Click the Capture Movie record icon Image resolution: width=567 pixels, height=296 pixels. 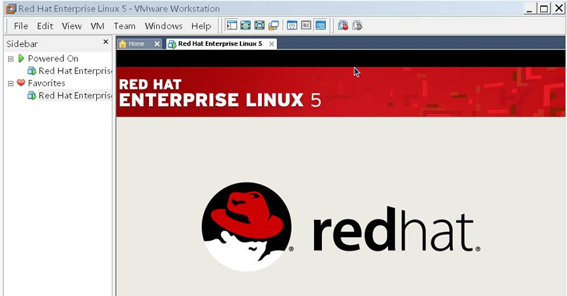pos(343,25)
